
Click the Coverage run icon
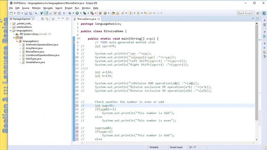[x=84, y=13]
